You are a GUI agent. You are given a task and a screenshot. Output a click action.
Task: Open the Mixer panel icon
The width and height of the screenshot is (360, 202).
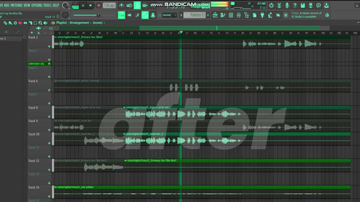(239, 15)
